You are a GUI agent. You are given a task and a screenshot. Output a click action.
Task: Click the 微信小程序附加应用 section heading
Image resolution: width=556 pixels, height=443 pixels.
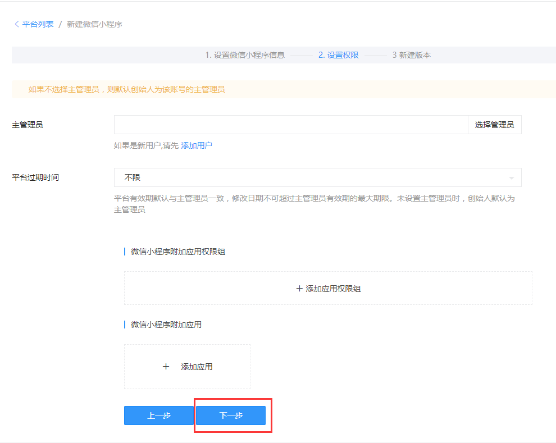(x=166, y=325)
